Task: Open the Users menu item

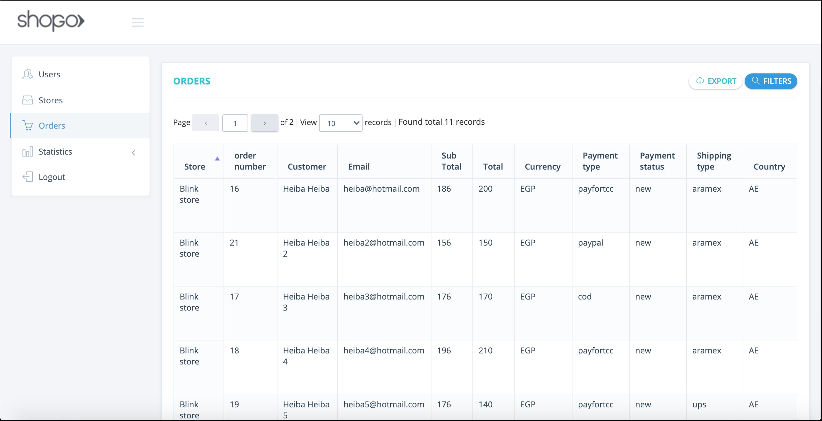Action: coord(81,74)
